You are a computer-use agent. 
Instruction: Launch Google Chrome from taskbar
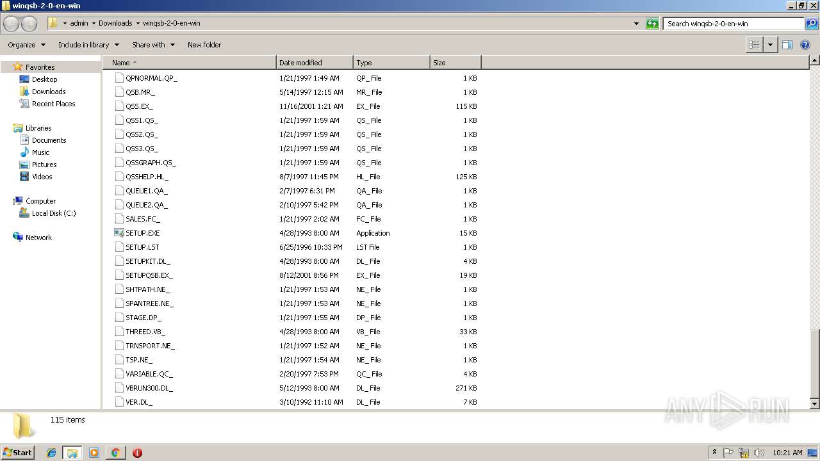pyautogui.click(x=115, y=453)
